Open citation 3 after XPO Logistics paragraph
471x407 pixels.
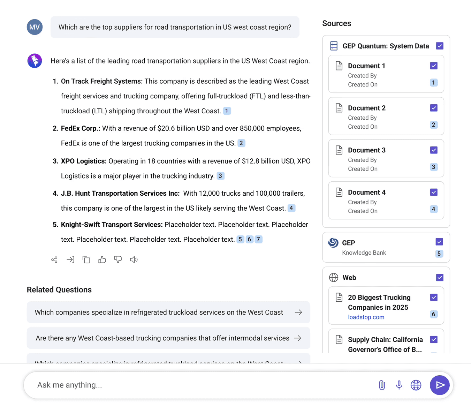[x=220, y=176]
